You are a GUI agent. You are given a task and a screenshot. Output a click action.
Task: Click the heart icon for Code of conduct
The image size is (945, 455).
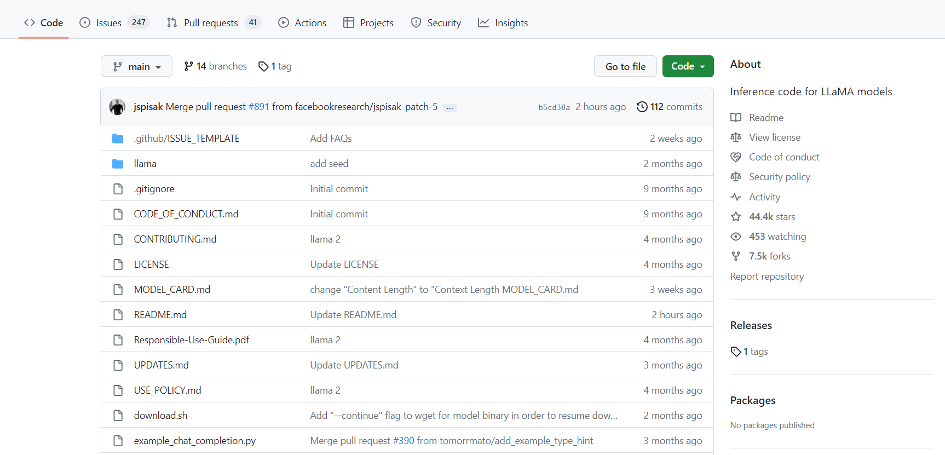coord(736,157)
